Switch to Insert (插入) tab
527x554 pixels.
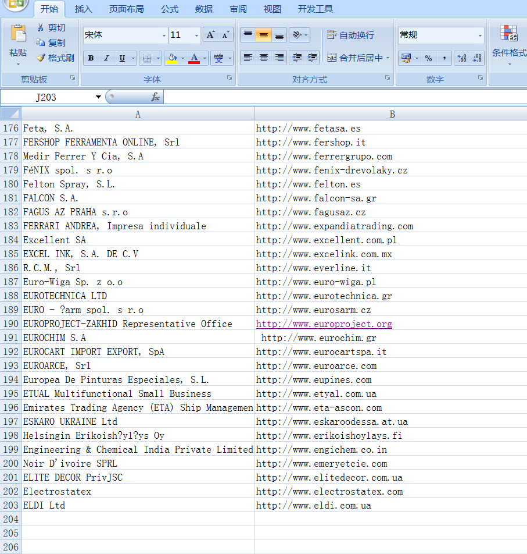point(84,9)
